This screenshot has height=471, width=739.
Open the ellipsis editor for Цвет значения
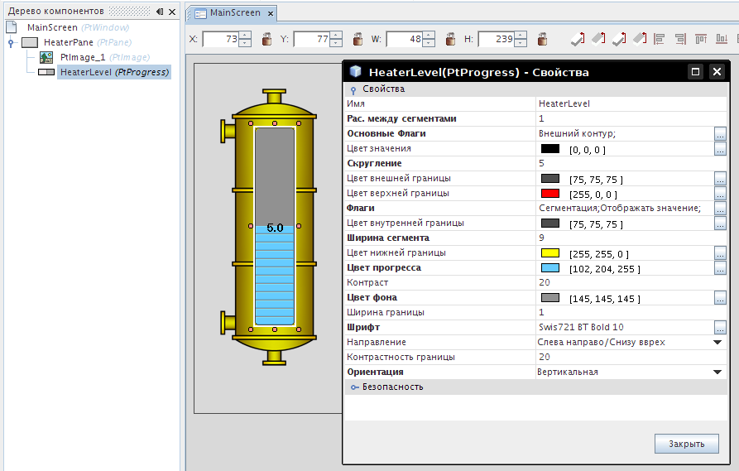(720, 149)
